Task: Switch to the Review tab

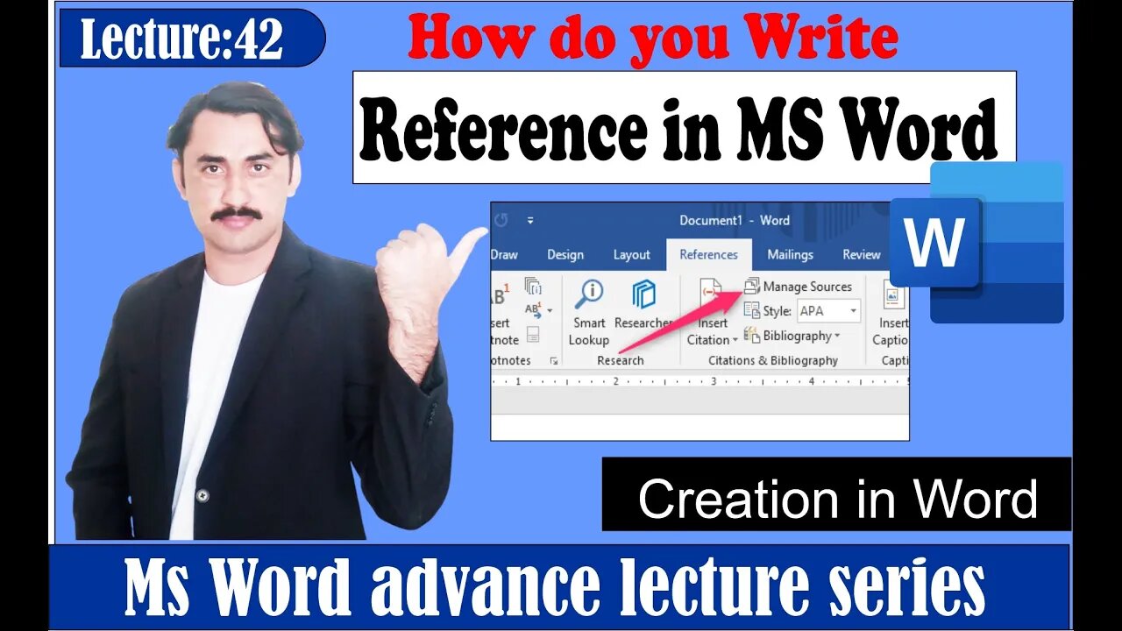Action: 862,255
